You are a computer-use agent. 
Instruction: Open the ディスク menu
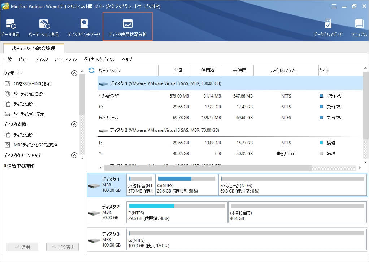pos(42,59)
